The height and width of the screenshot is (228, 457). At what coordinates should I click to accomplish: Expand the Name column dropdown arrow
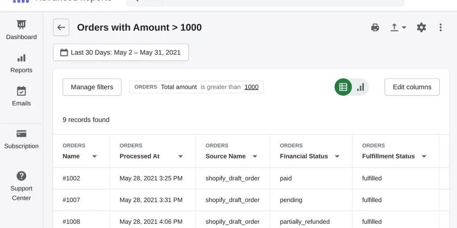tap(94, 156)
